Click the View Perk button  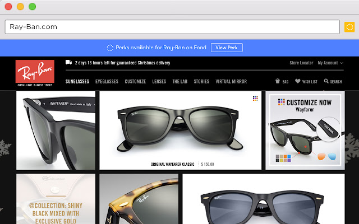click(227, 48)
